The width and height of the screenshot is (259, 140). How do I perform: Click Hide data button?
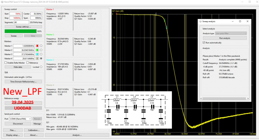18,67
